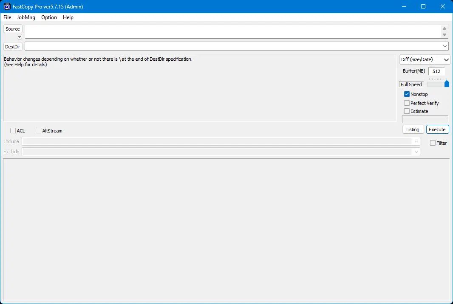Disable the Nonstop checkbox
This screenshot has height=304, width=453.
(x=407, y=94)
